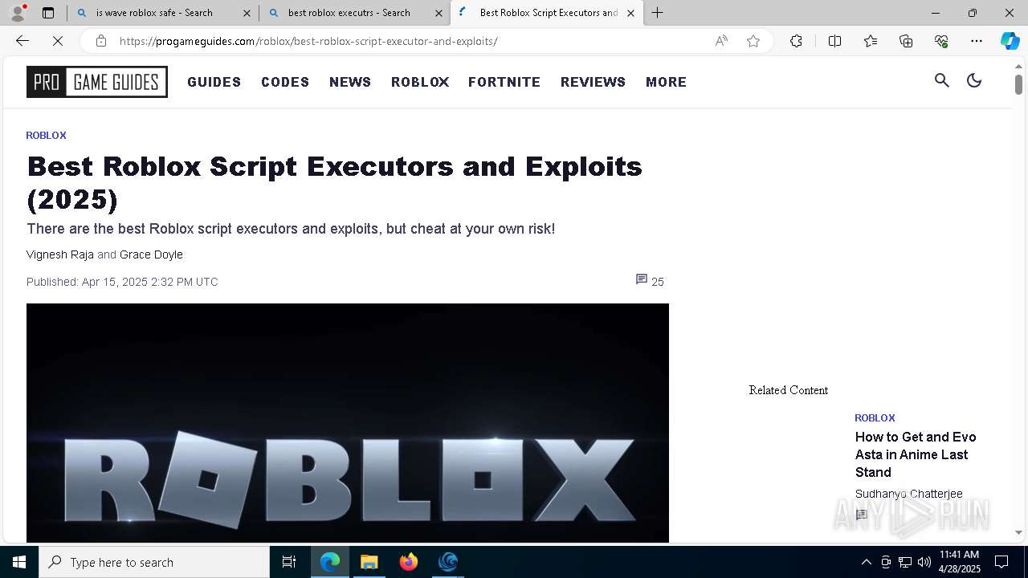The width and height of the screenshot is (1028, 578).
Task: Open Task View on taskbar
Action: [x=289, y=562]
